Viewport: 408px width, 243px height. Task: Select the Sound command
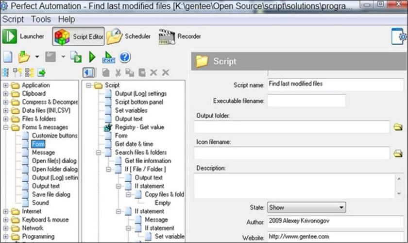40,203
